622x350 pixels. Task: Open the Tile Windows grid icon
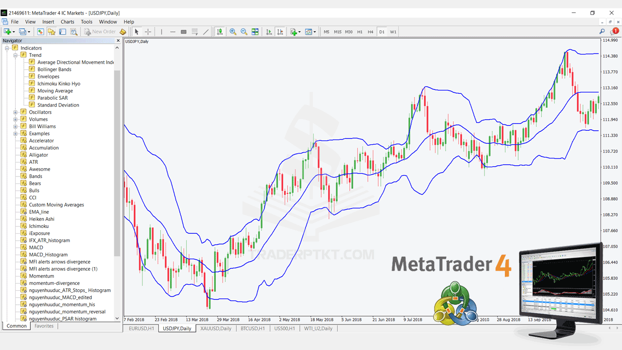(255, 32)
